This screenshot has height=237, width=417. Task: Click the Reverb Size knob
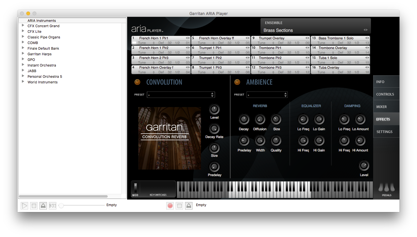click(276, 119)
